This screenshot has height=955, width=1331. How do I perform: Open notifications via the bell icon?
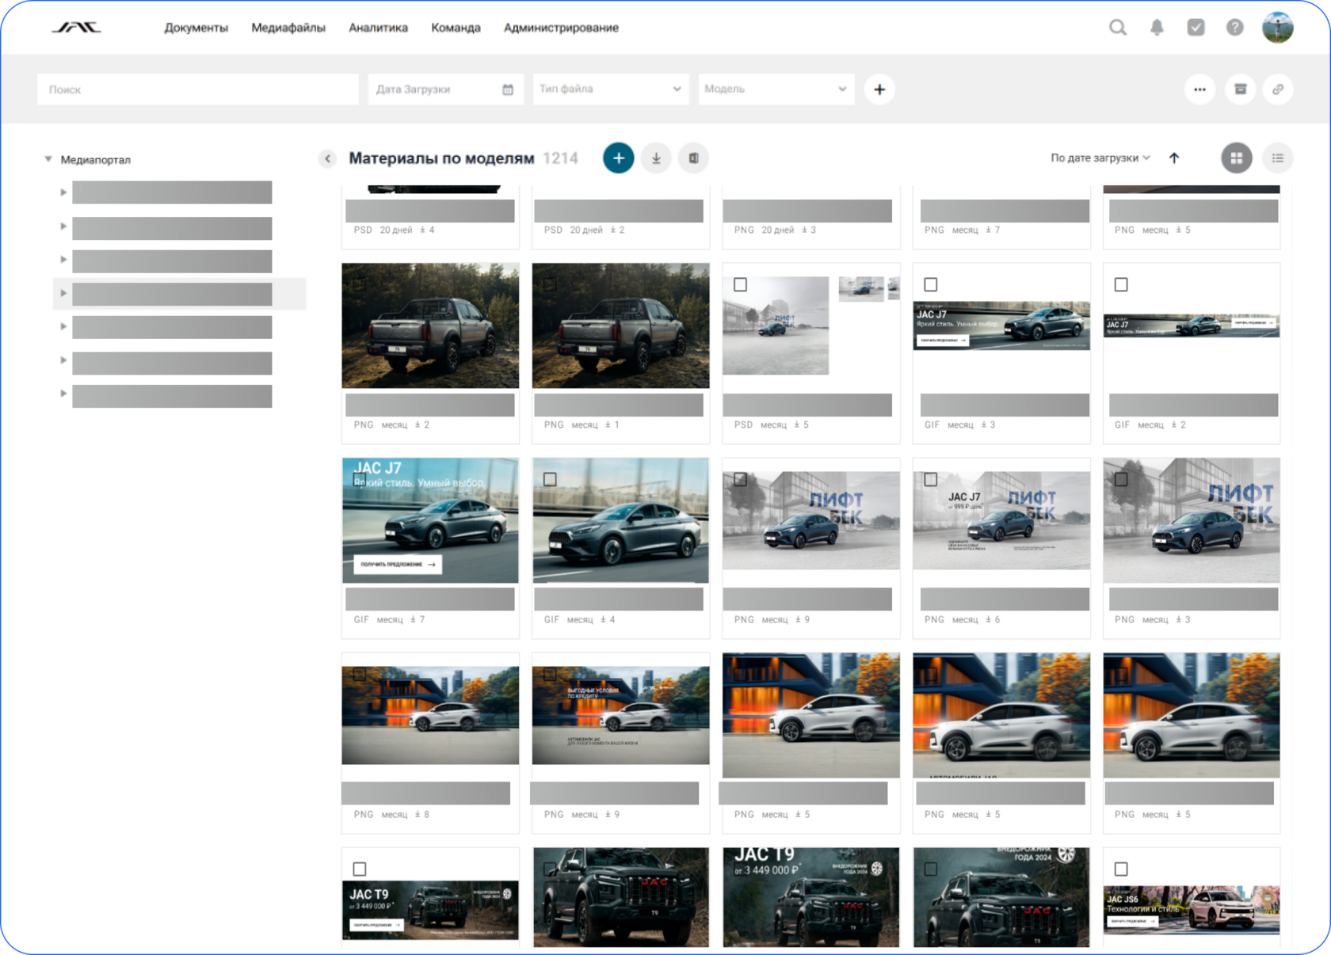pos(1157,28)
